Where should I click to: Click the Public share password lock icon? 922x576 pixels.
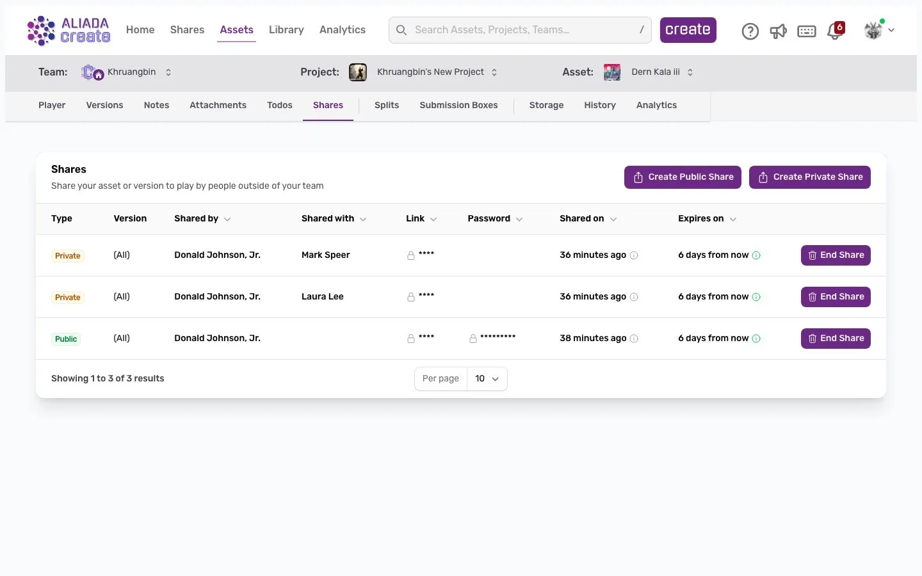coord(473,339)
